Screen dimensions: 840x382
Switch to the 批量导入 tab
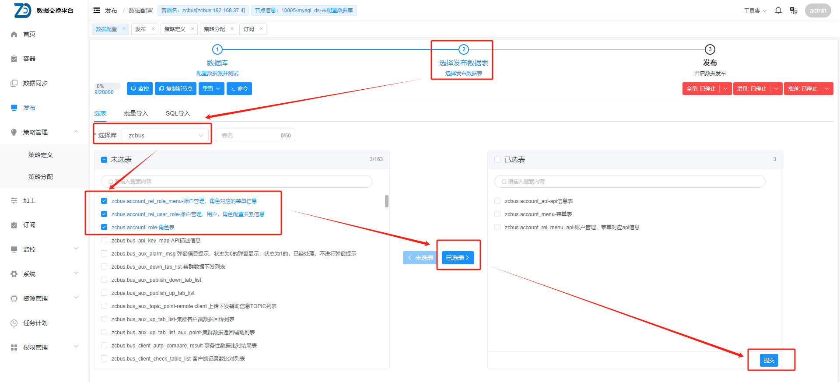[136, 113]
